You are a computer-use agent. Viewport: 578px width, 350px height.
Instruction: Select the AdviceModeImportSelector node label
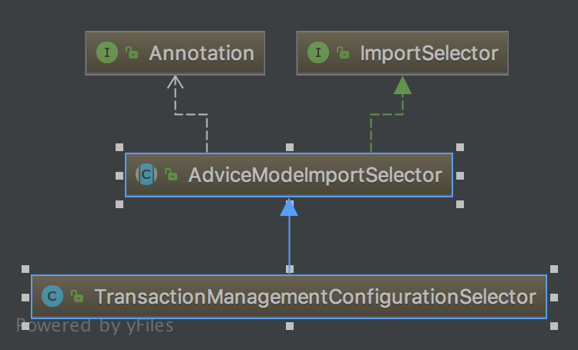coord(314,175)
